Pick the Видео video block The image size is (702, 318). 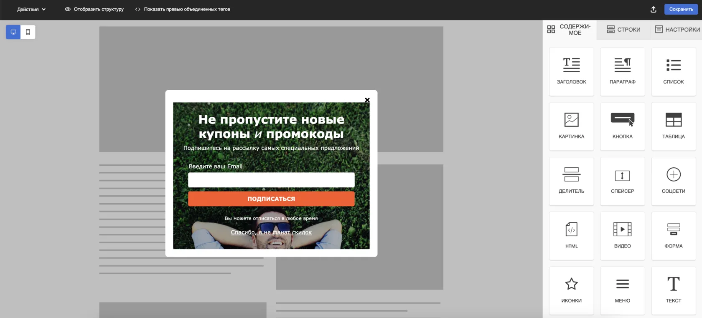click(622, 236)
